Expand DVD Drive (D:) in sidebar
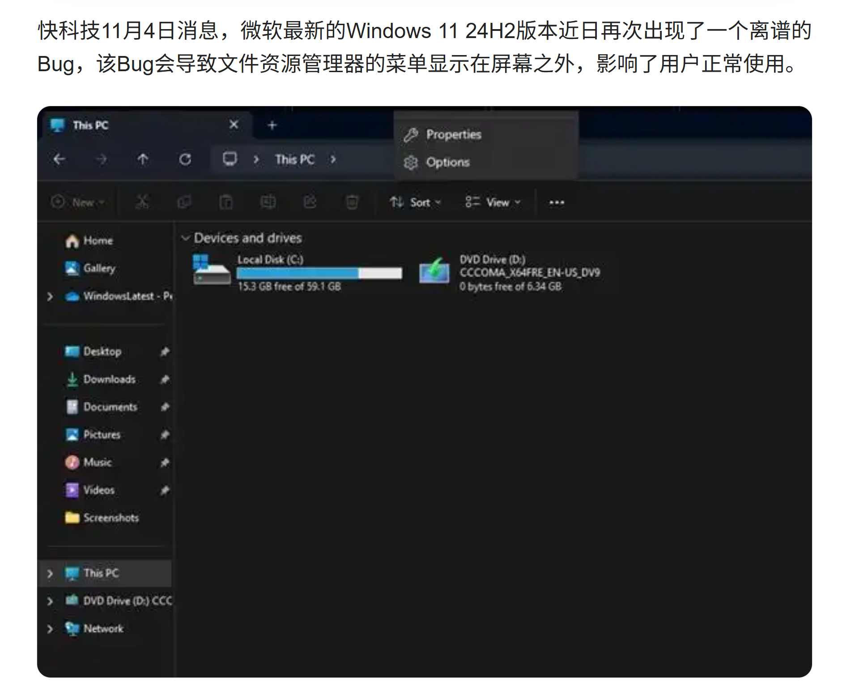This screenshot has width=855, height=695. (x=50, y=601)
